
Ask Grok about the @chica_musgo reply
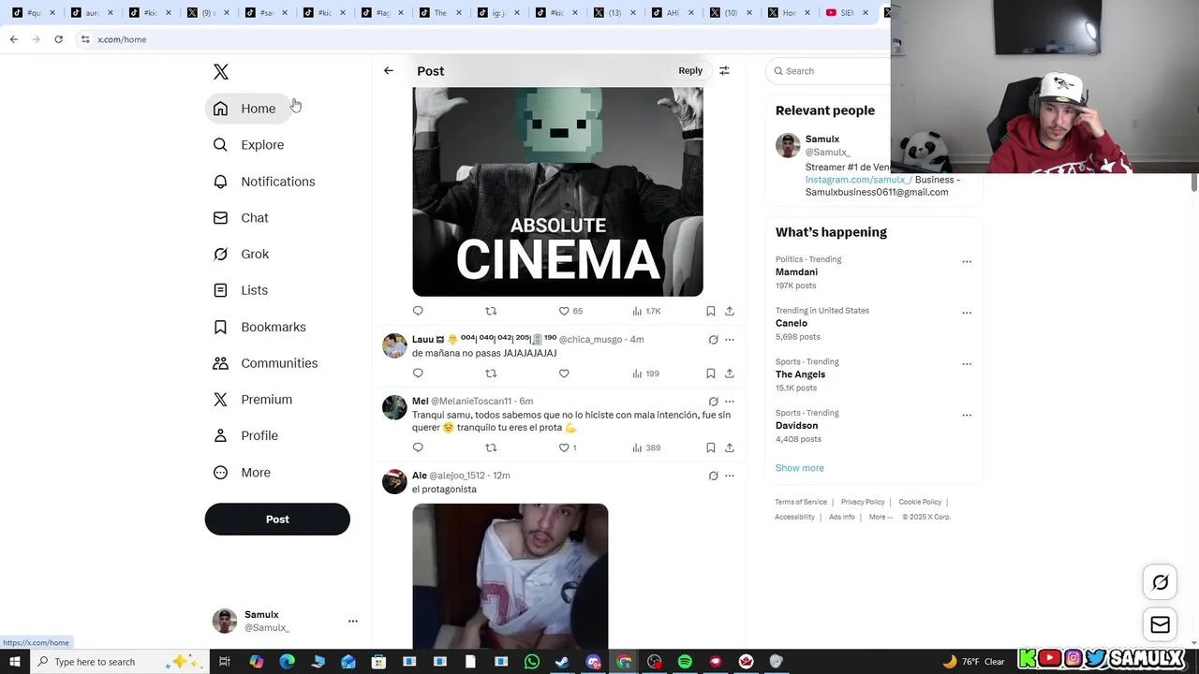(x=713, y=340)
